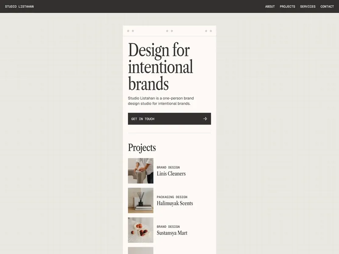Click the Sustansya Mart project title
The height and width of the screenshot is (254, 339).
coord(172,233)
